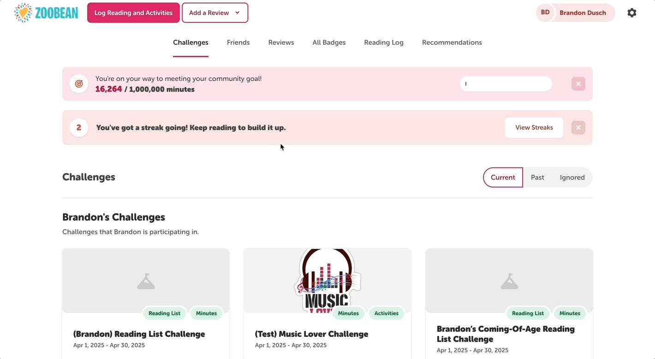Image resolution: width=655 pixels, height=359 pixels.
Task: Click the Music Lover badge artwork
Action: click(x=327, y=280)
